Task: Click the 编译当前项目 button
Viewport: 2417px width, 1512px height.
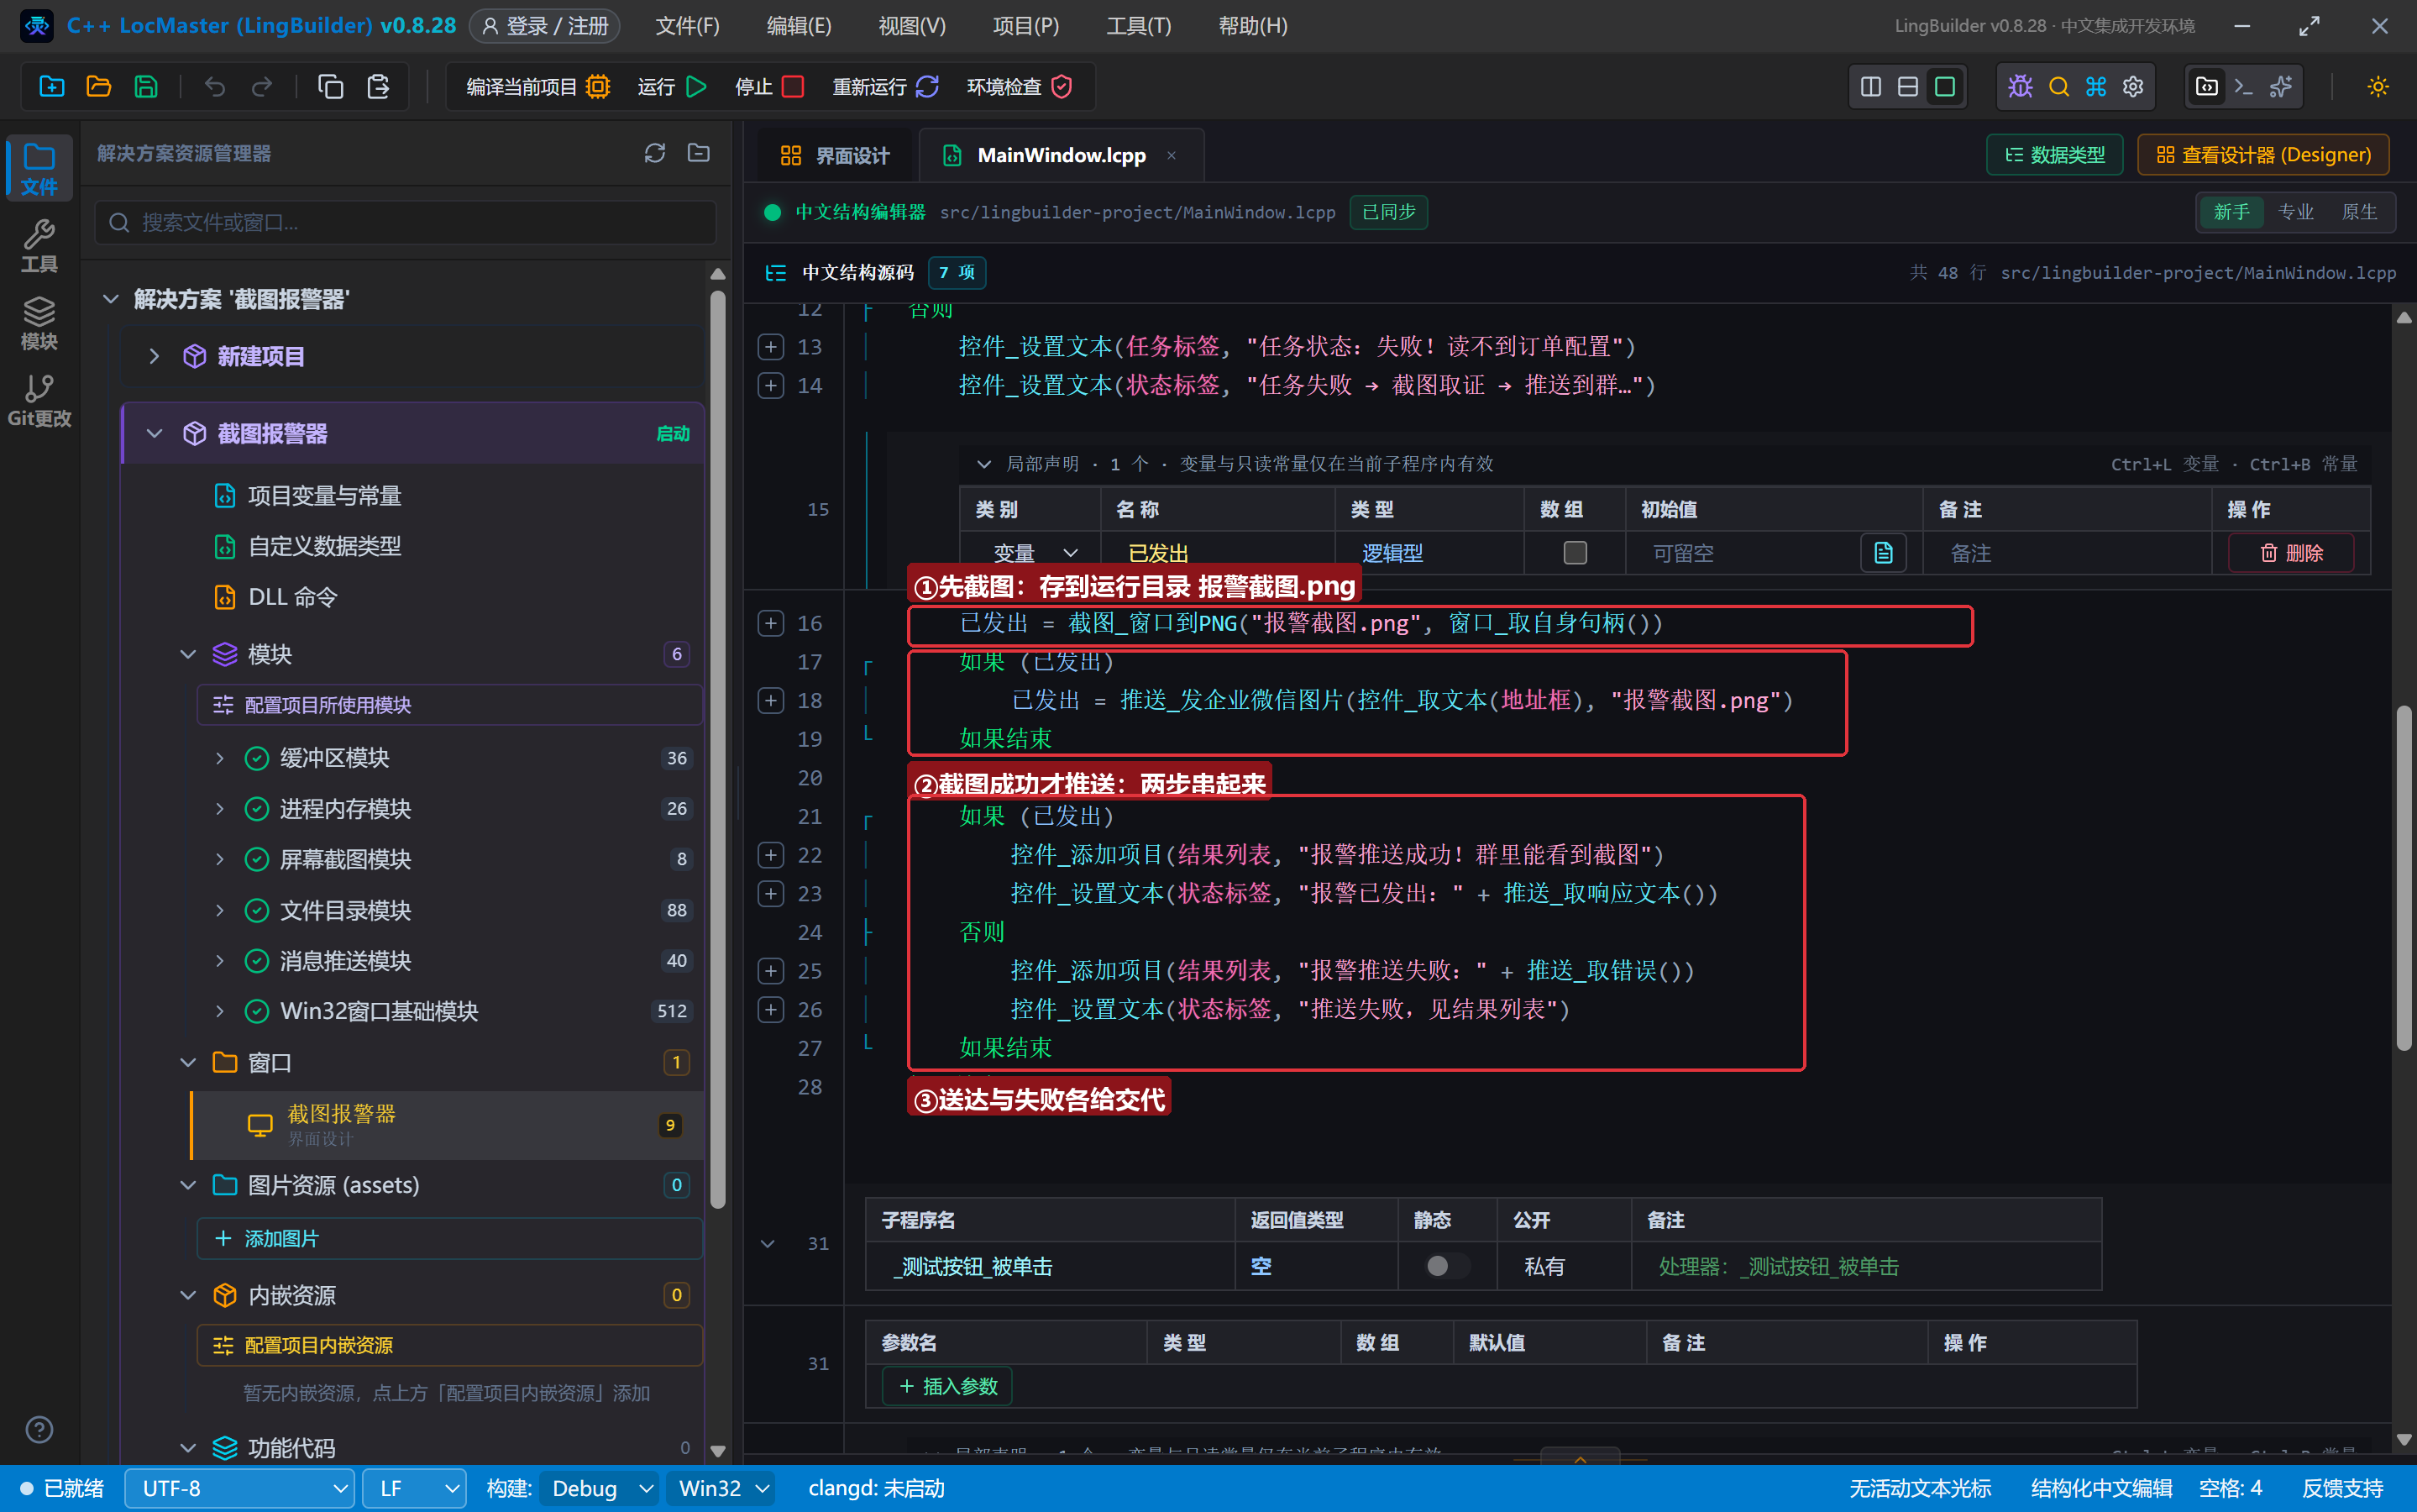Action: click(537, 87)
